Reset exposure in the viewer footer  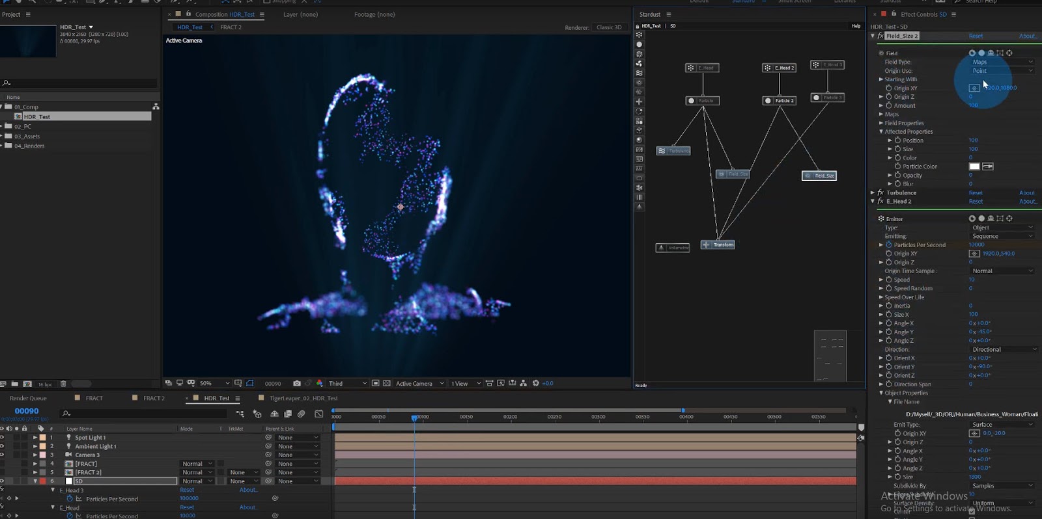[536, 383]
